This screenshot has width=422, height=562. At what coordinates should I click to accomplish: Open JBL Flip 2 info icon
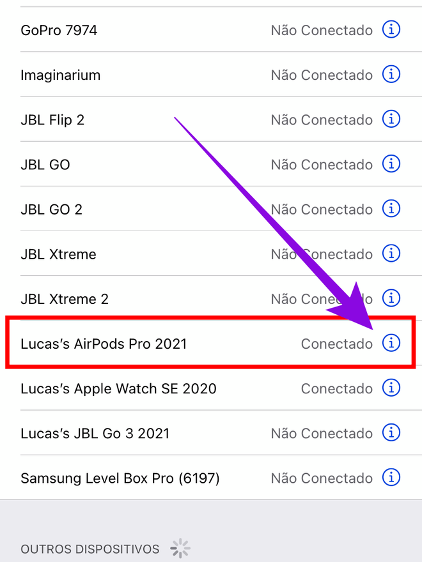[391, 119]
